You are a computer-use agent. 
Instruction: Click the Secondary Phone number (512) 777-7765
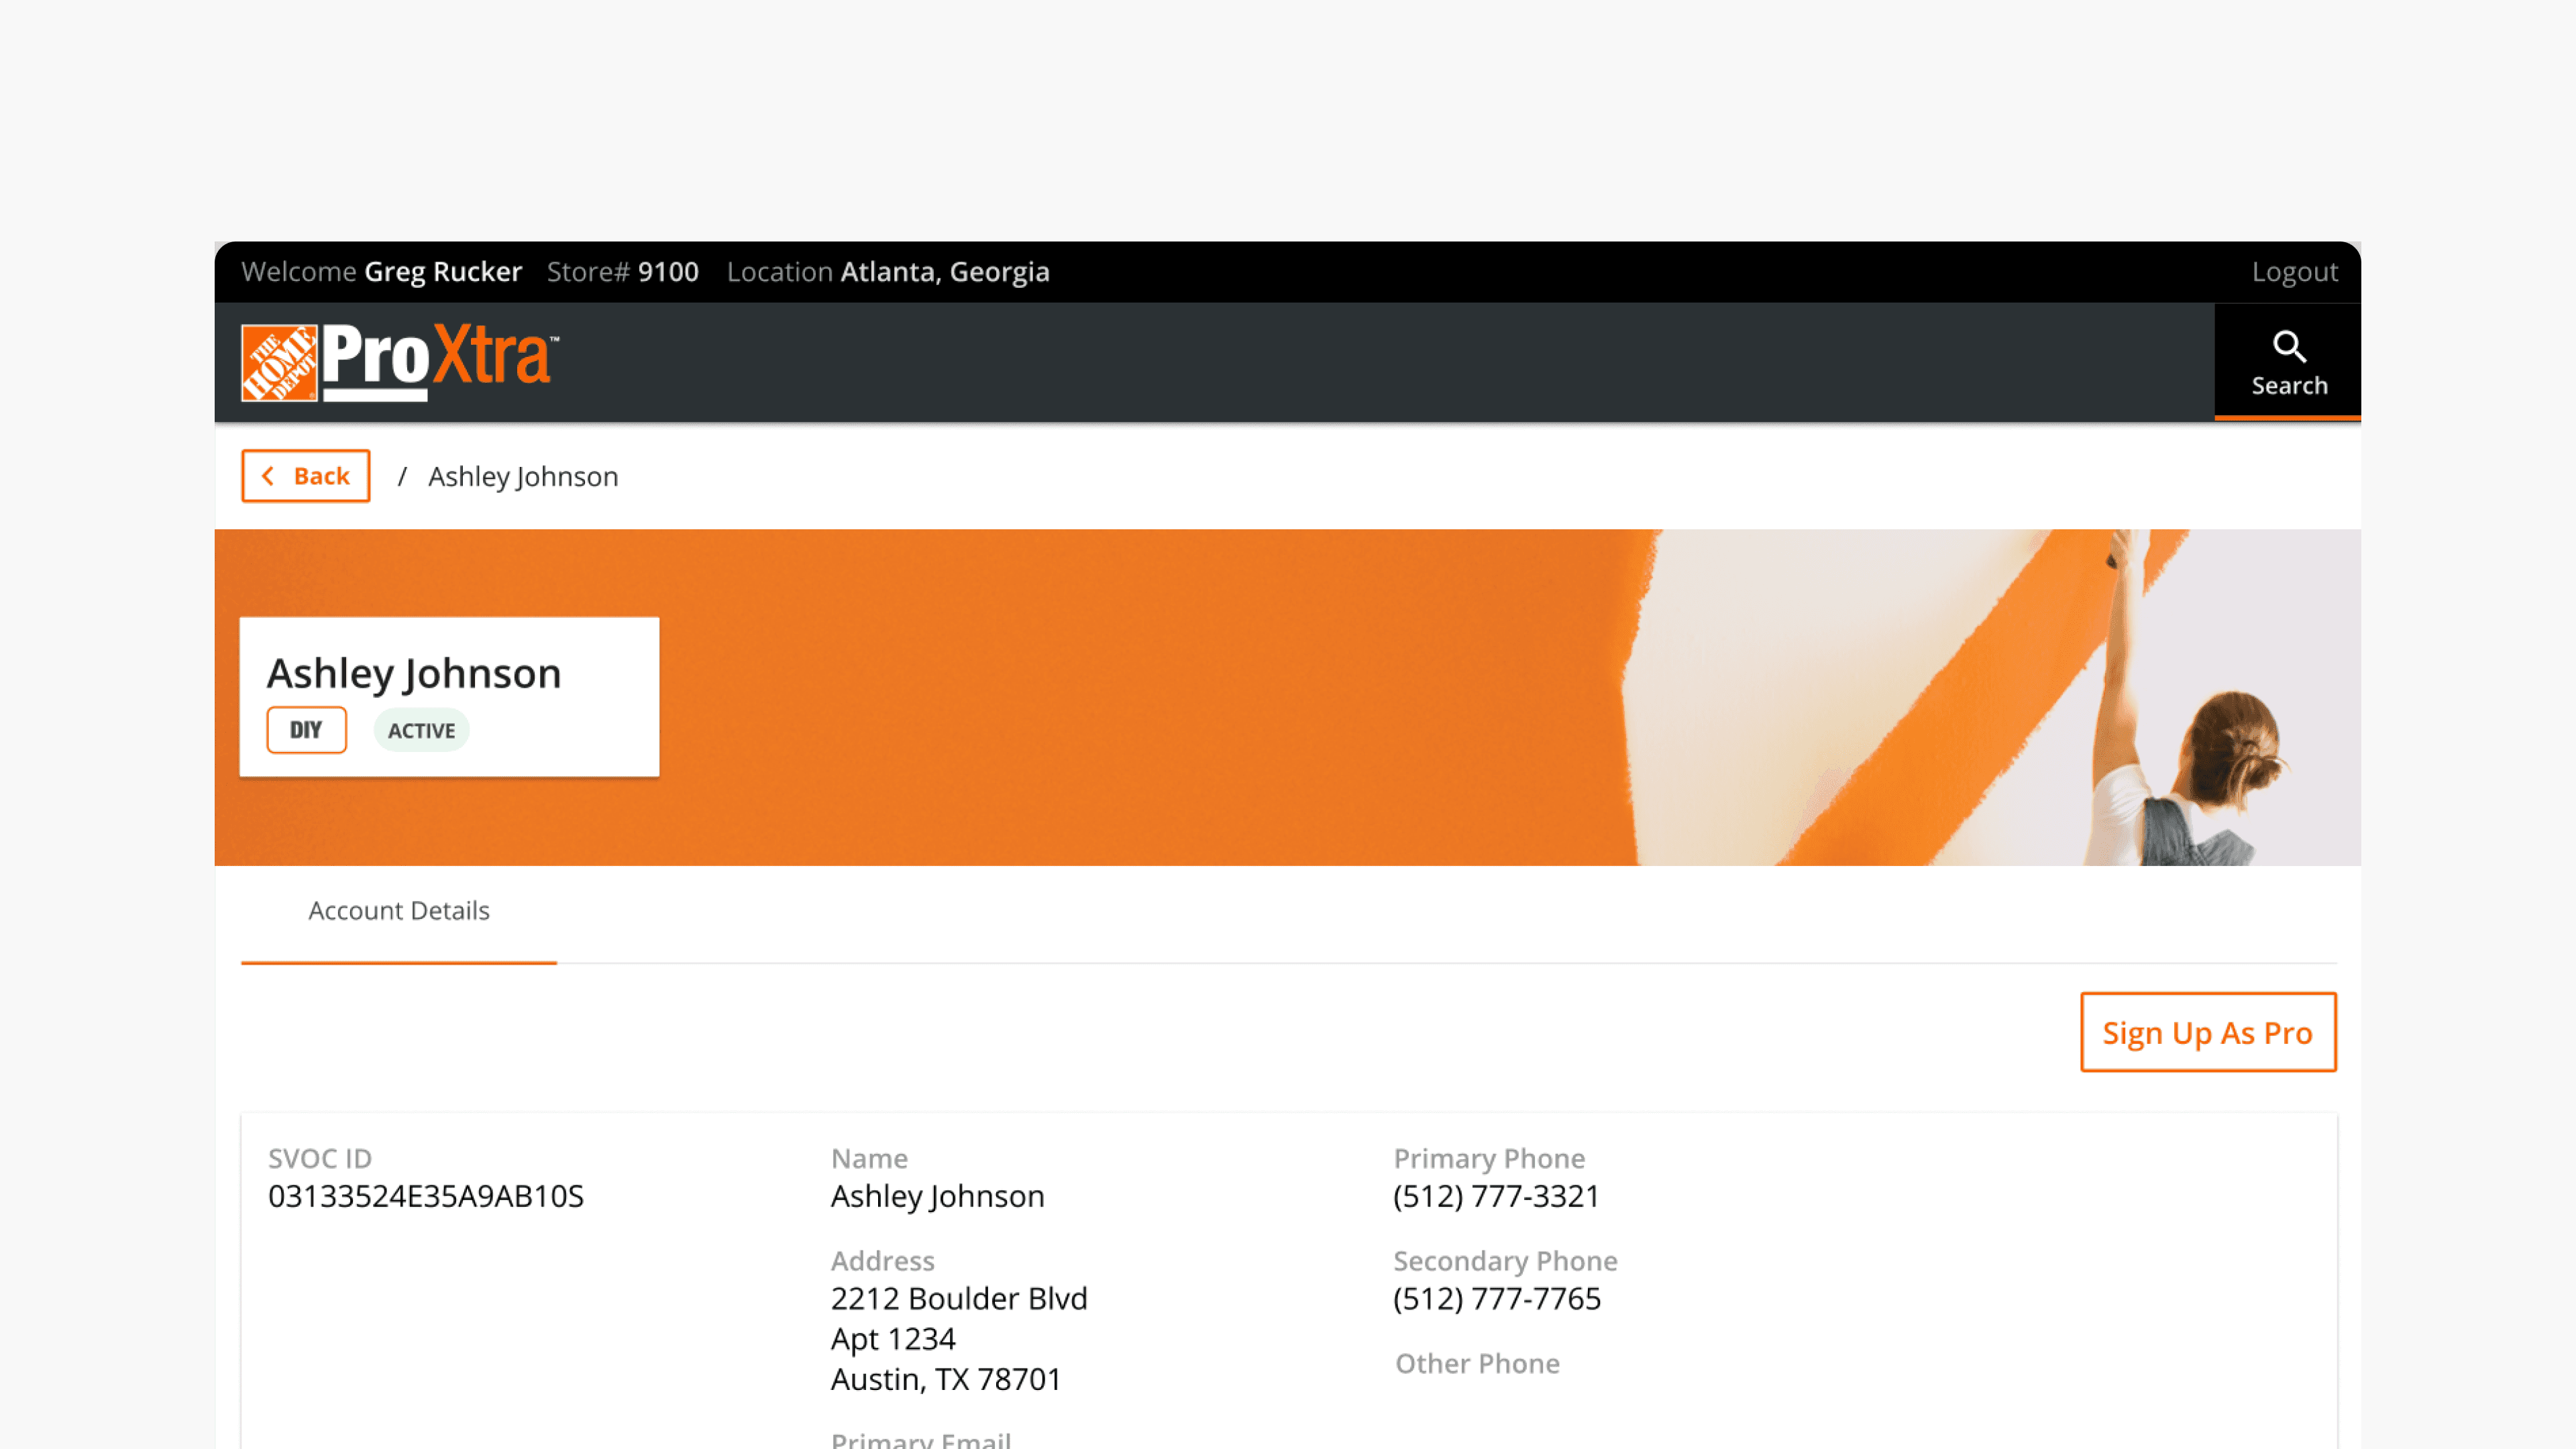(1496, 1298)
